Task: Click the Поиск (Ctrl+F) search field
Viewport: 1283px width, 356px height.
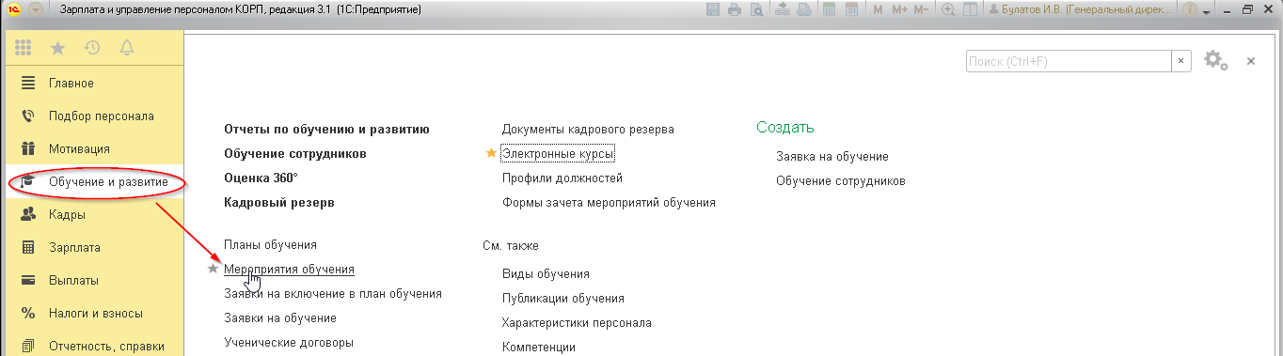Action: tap(1069, 61)
